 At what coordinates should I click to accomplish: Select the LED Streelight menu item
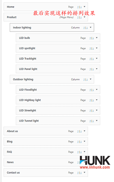[x=58, y=110]
